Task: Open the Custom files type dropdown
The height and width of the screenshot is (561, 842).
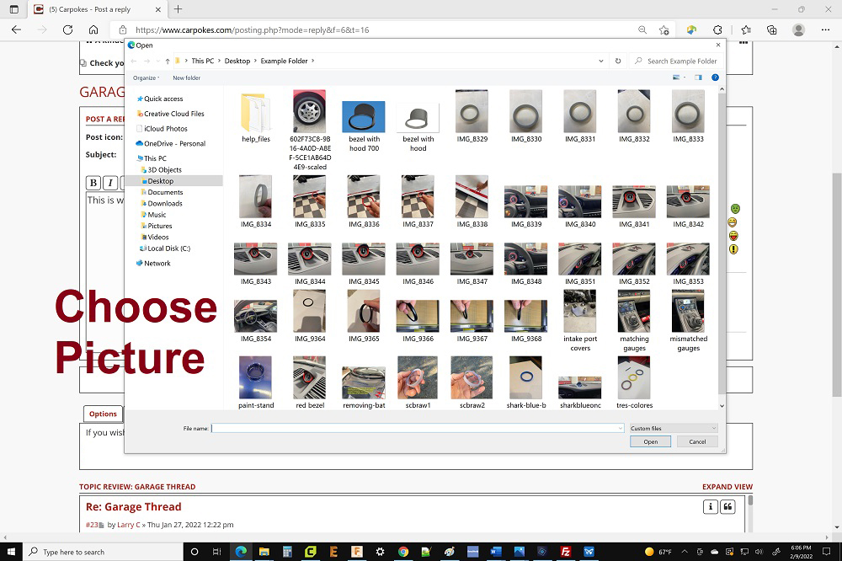Action: tap(671, 428)
